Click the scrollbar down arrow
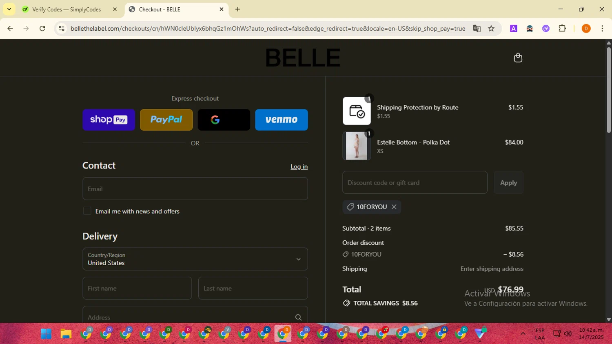The width and height of the screenshot is (612, 344). [x=608, y=320]
